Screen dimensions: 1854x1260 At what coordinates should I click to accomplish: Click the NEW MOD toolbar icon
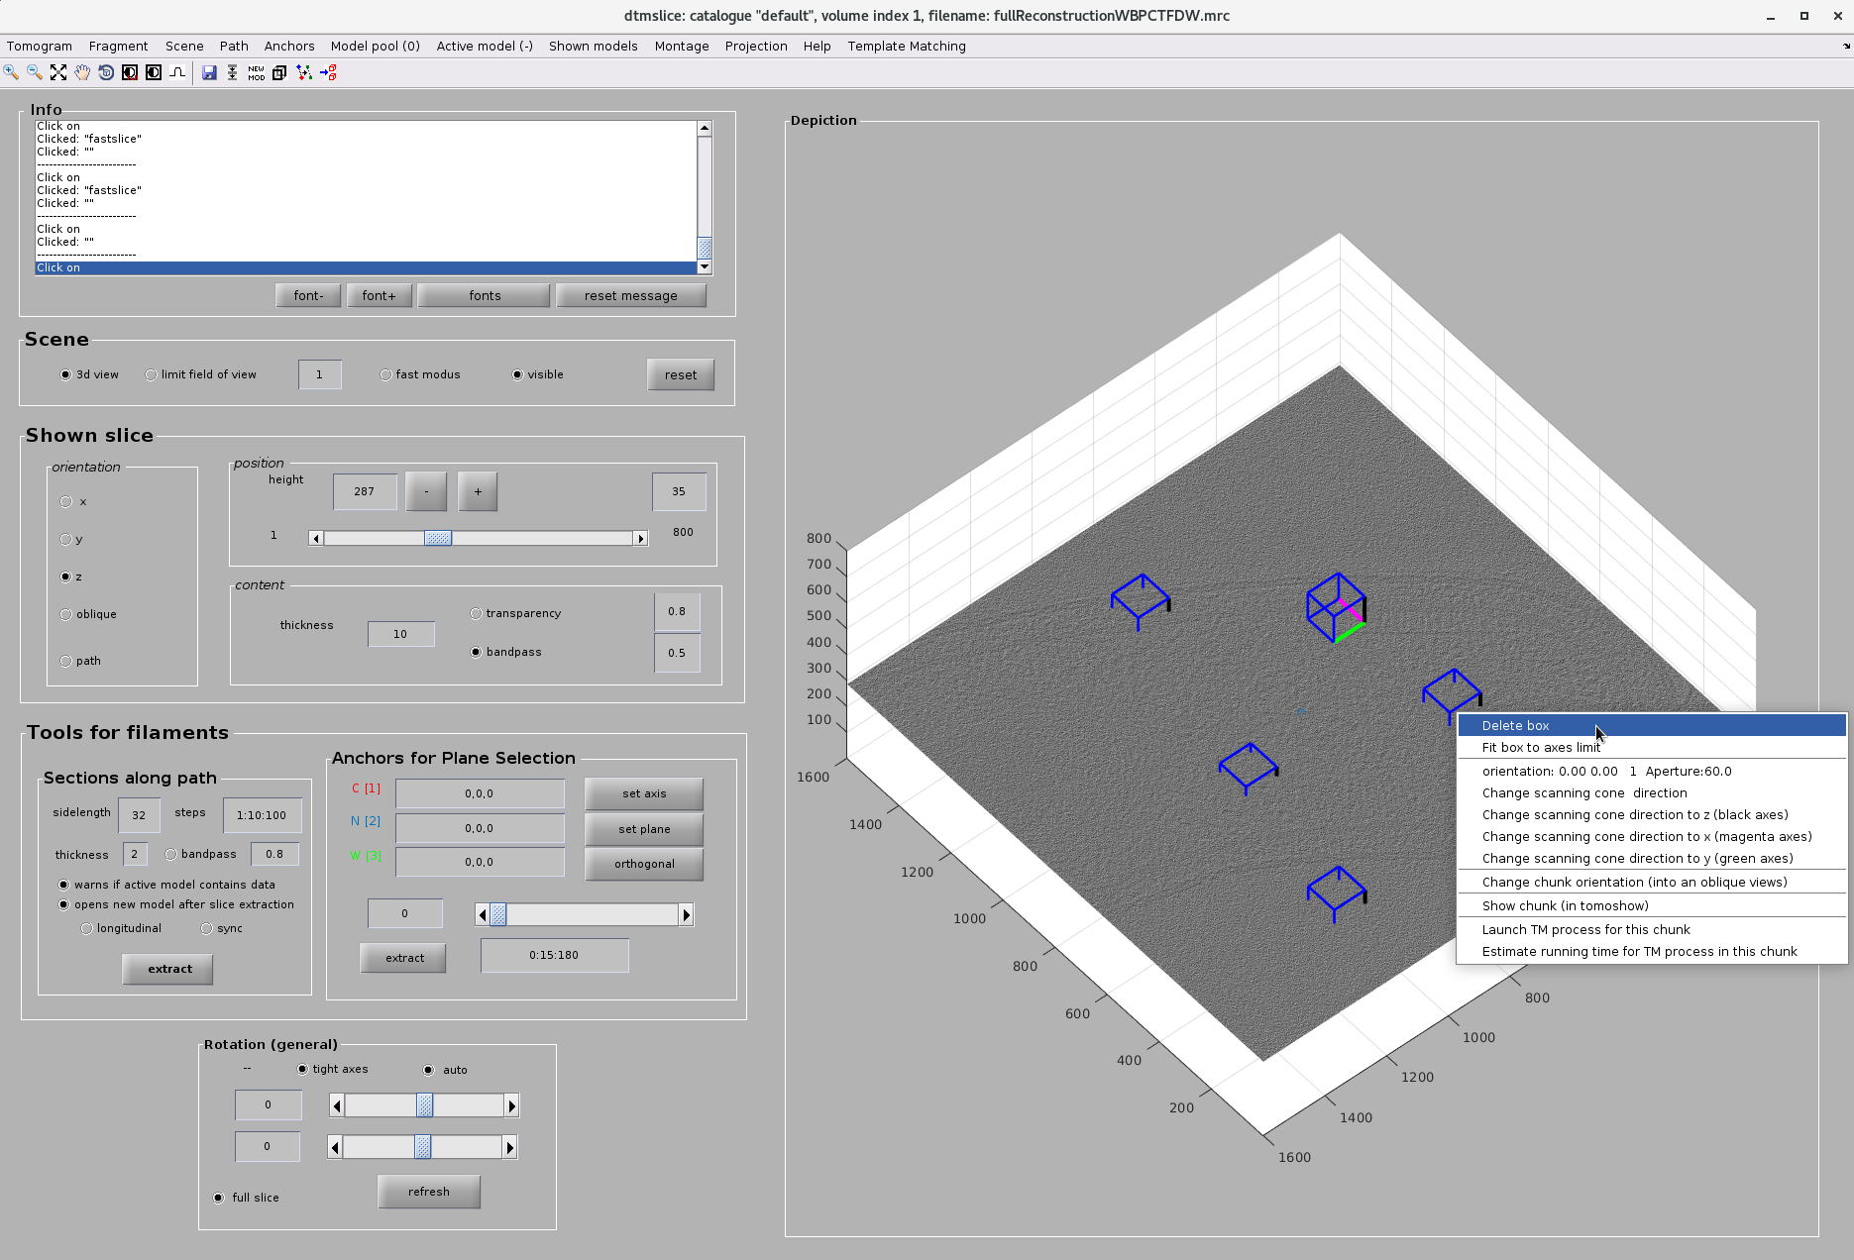(257, 72)
